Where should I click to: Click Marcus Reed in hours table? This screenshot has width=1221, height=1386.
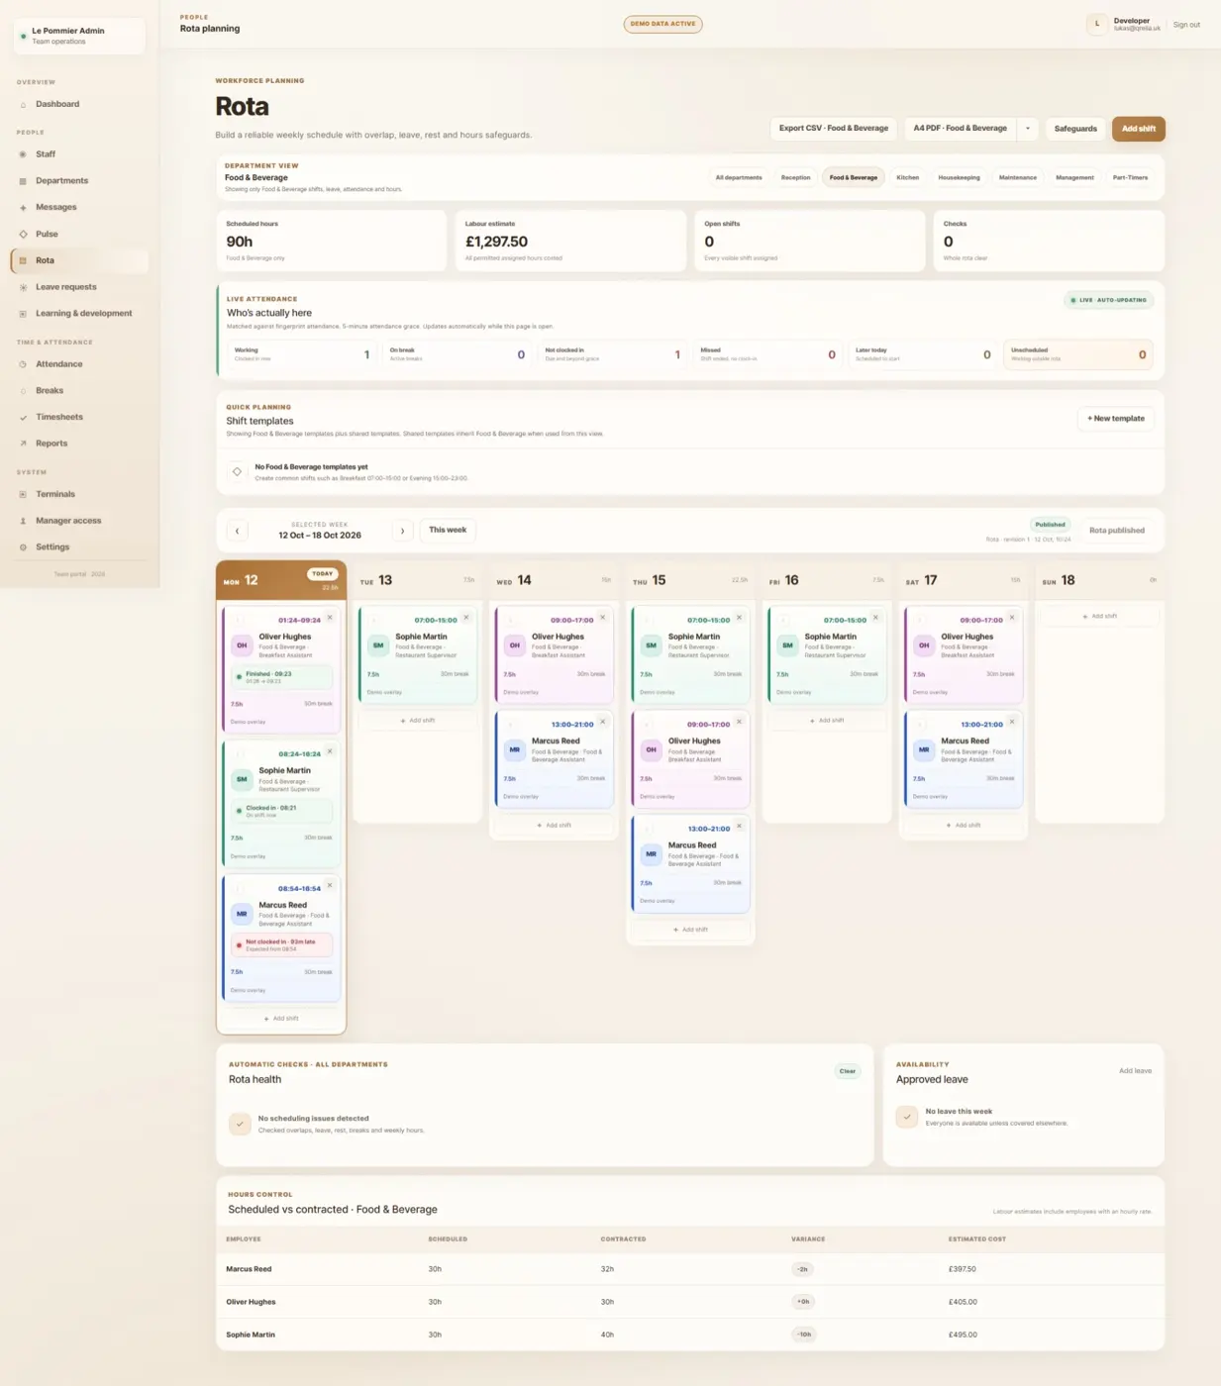point(249,1269)
